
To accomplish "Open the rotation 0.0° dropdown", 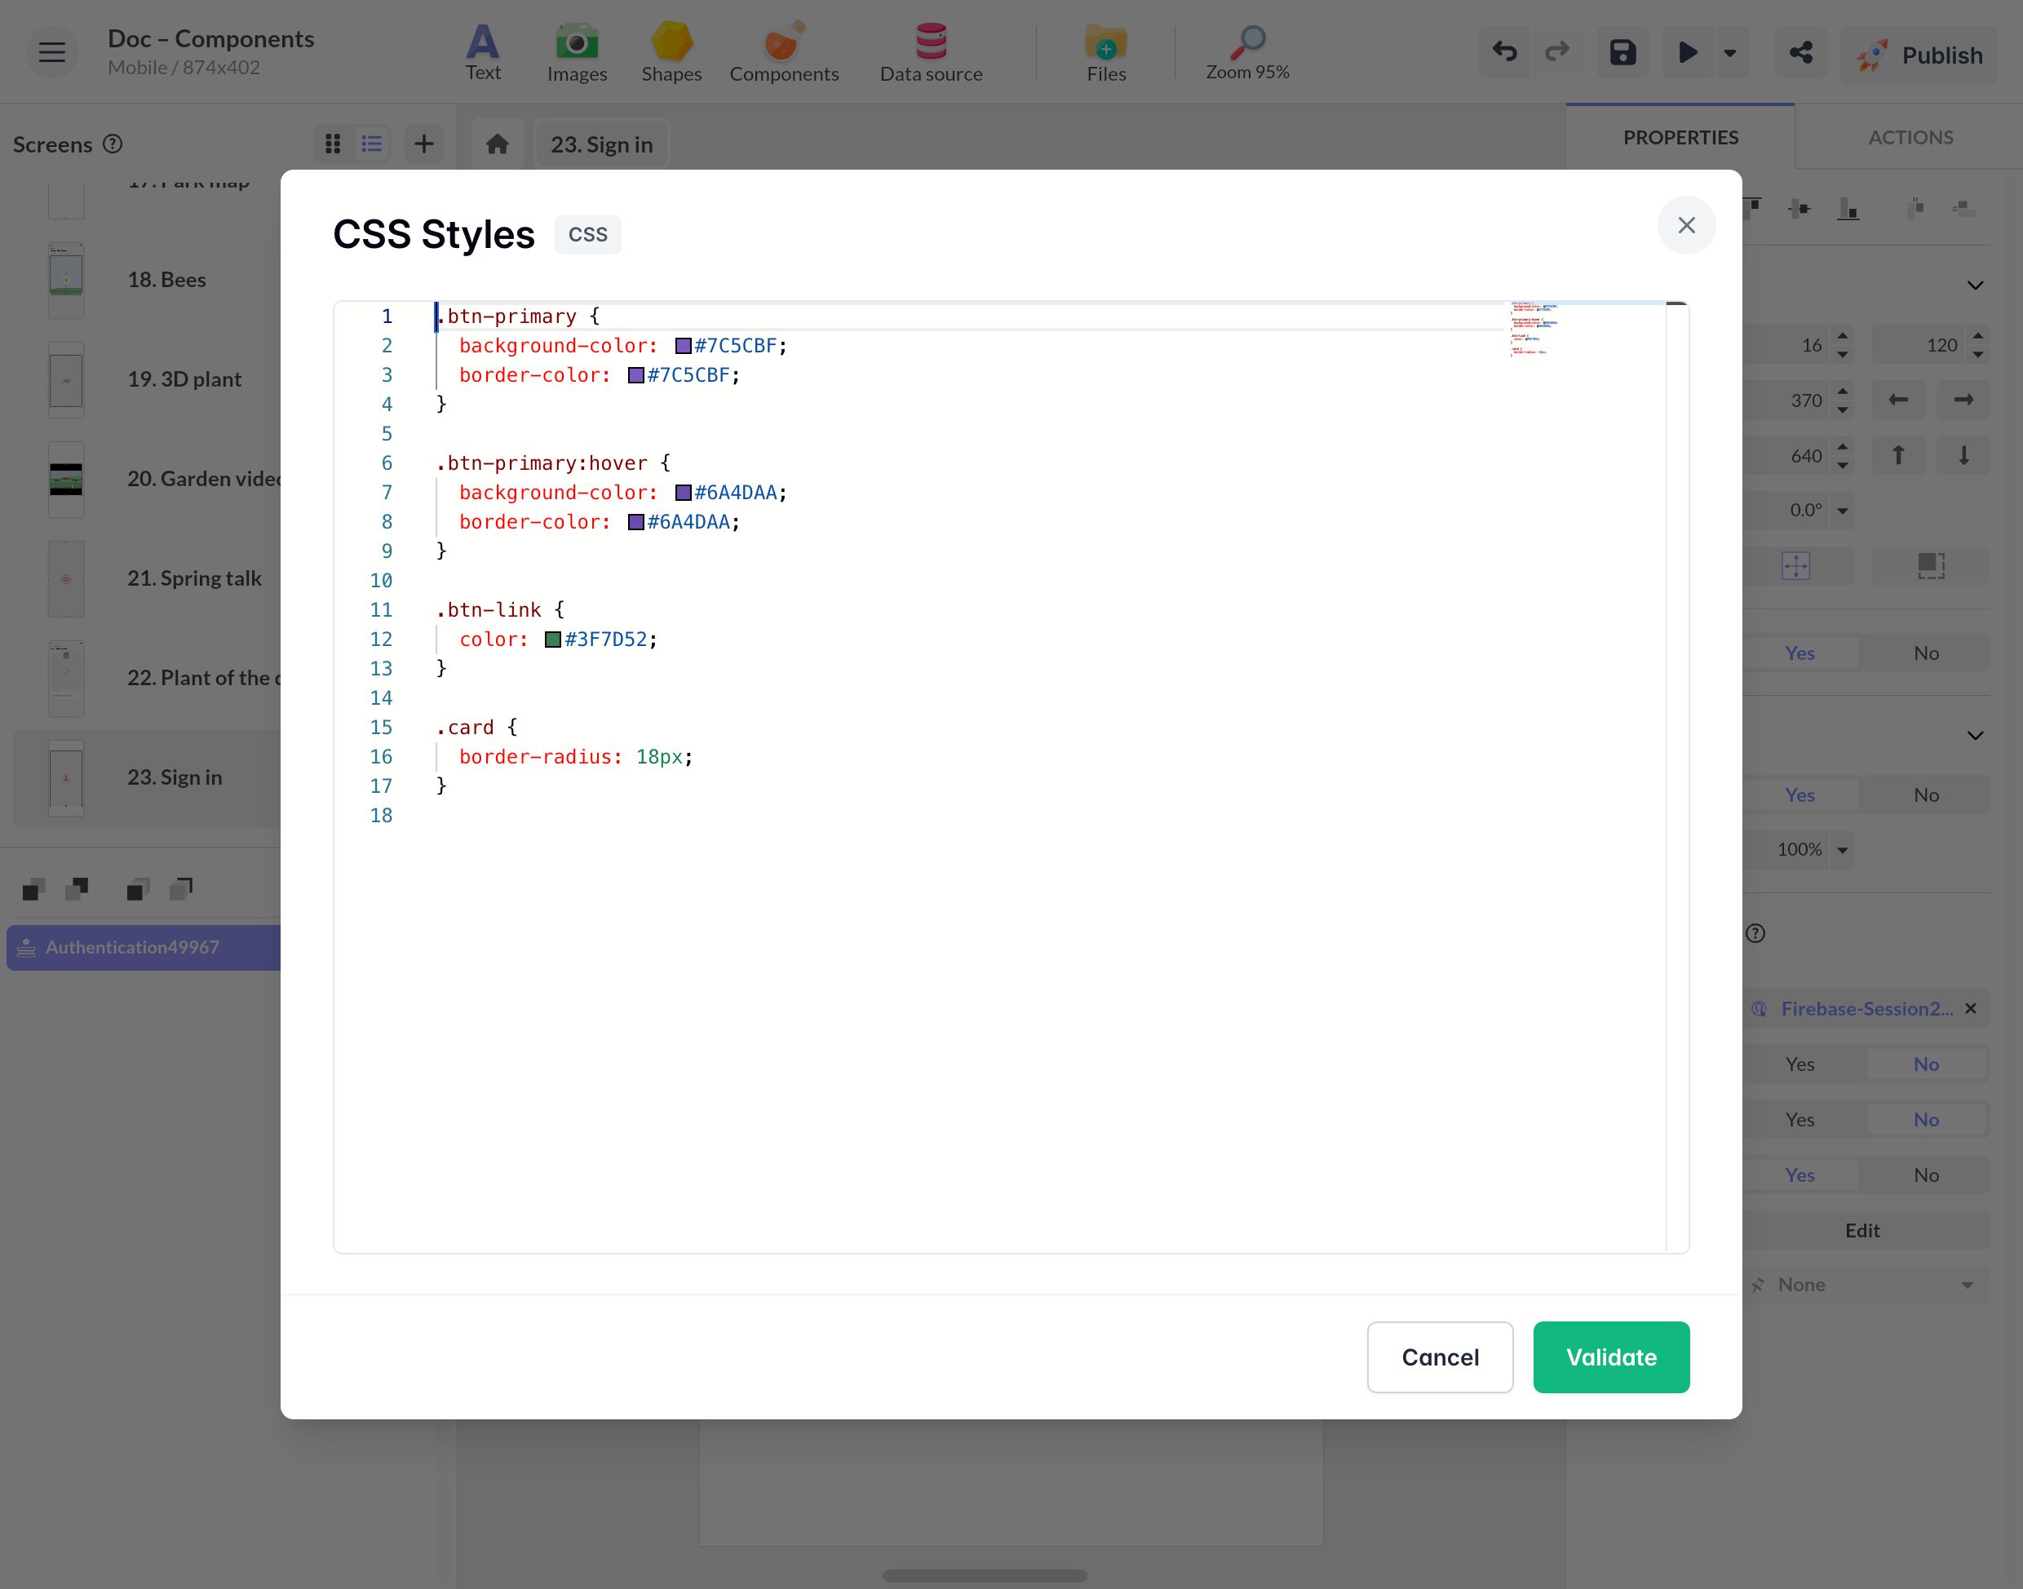I will pyautogui.click(x=1843, y=511).
